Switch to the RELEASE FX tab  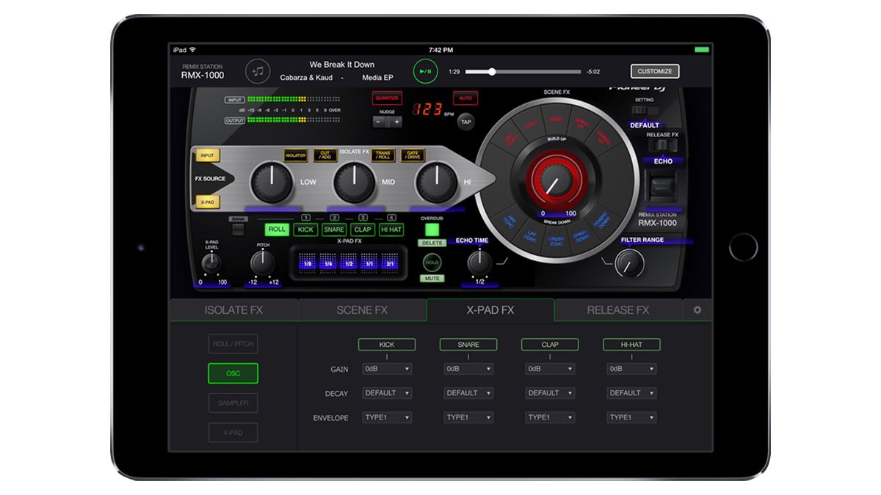(618, 310)
